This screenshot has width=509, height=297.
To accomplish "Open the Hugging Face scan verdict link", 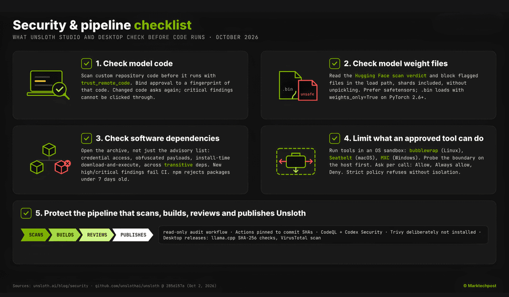I will tap(391, 76).
